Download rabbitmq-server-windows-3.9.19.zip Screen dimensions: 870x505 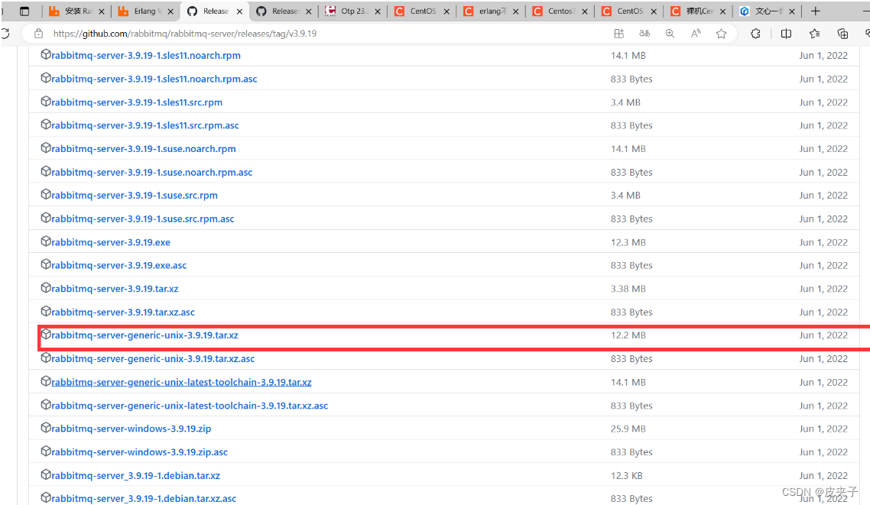click(x=131, y=429)
